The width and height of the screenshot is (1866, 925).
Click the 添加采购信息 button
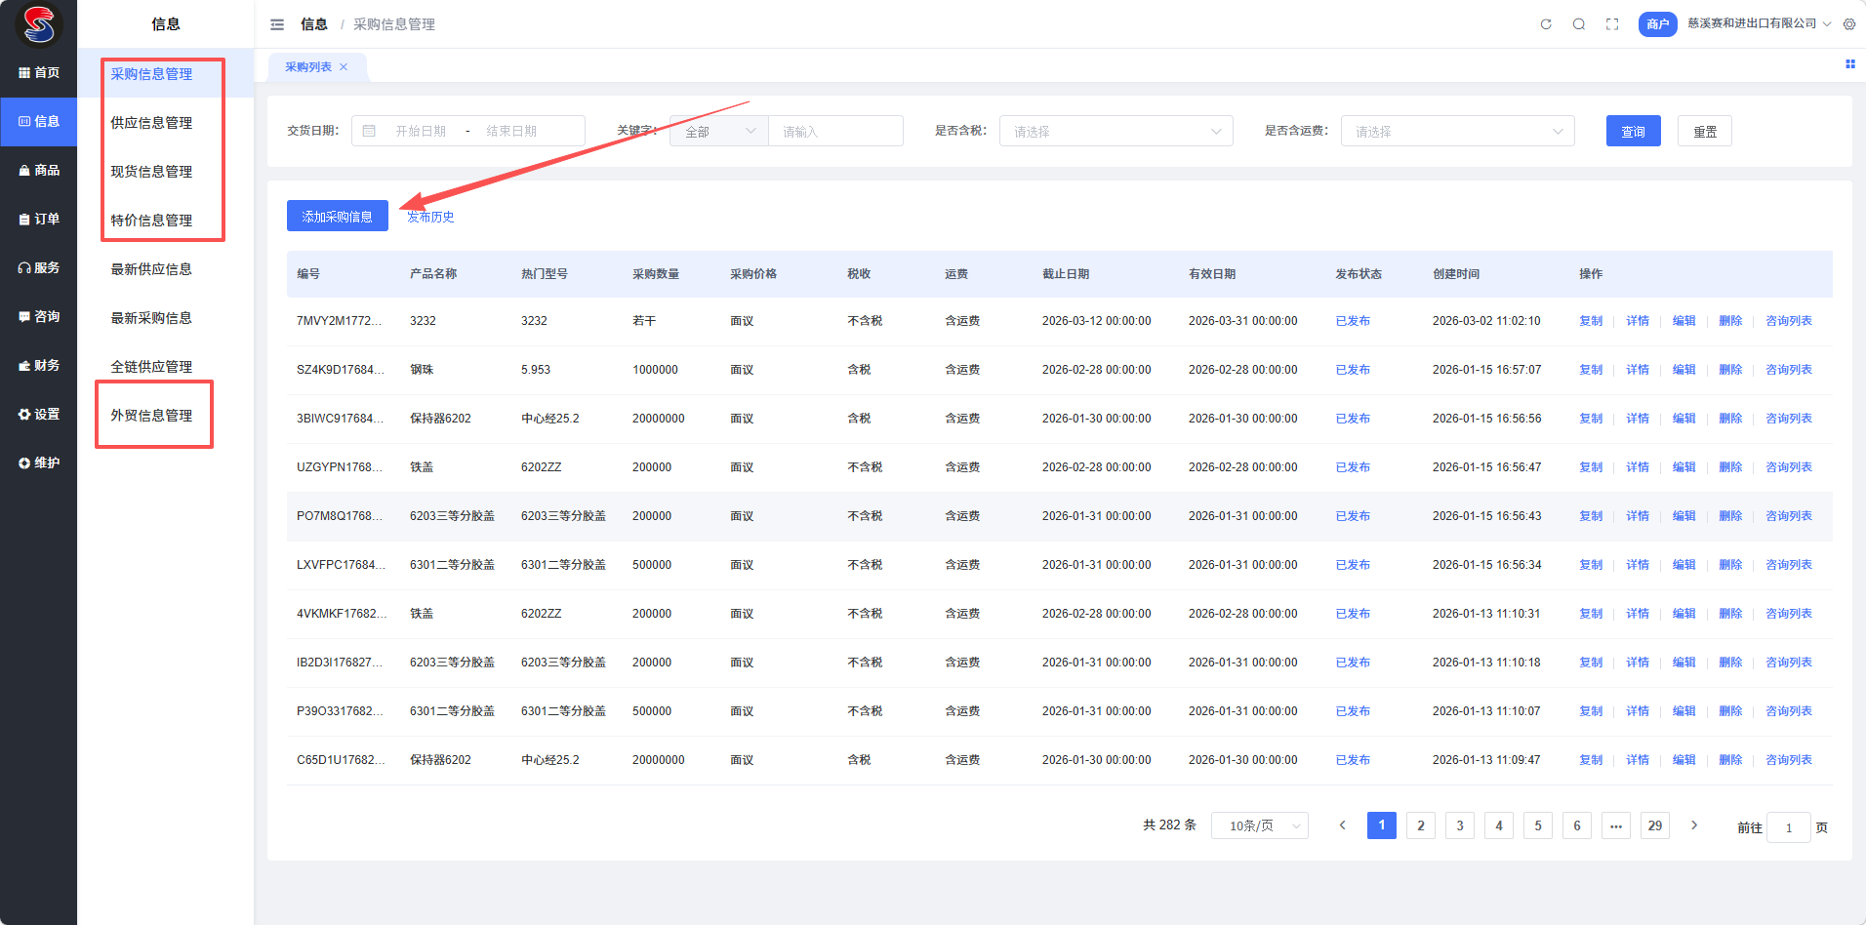(x=337, y=217)
